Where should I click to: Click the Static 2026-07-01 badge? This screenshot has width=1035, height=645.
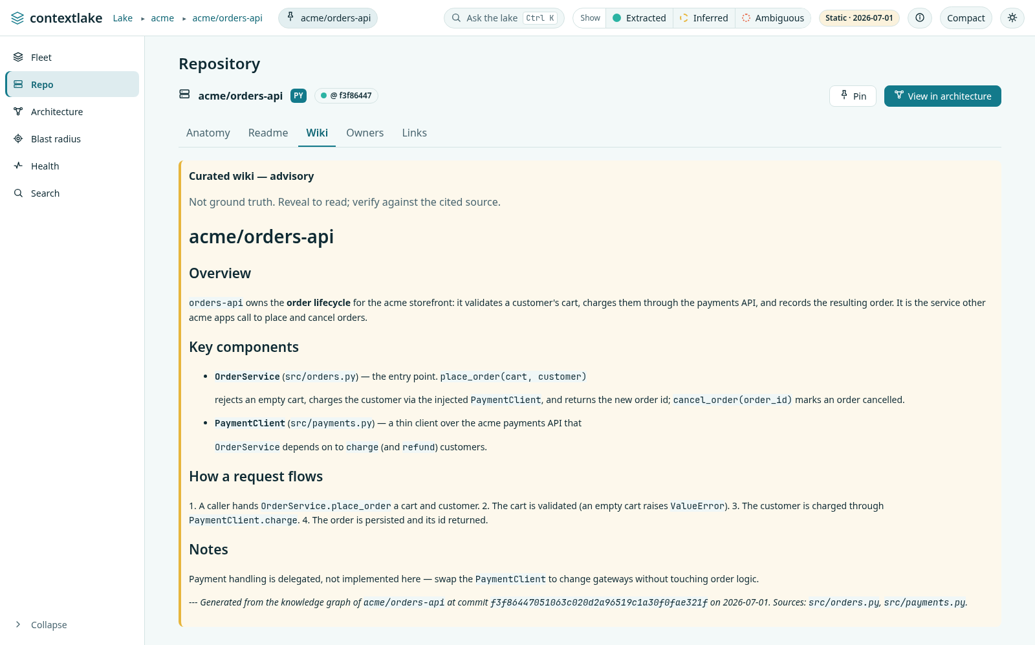click(x=859, y=18)
